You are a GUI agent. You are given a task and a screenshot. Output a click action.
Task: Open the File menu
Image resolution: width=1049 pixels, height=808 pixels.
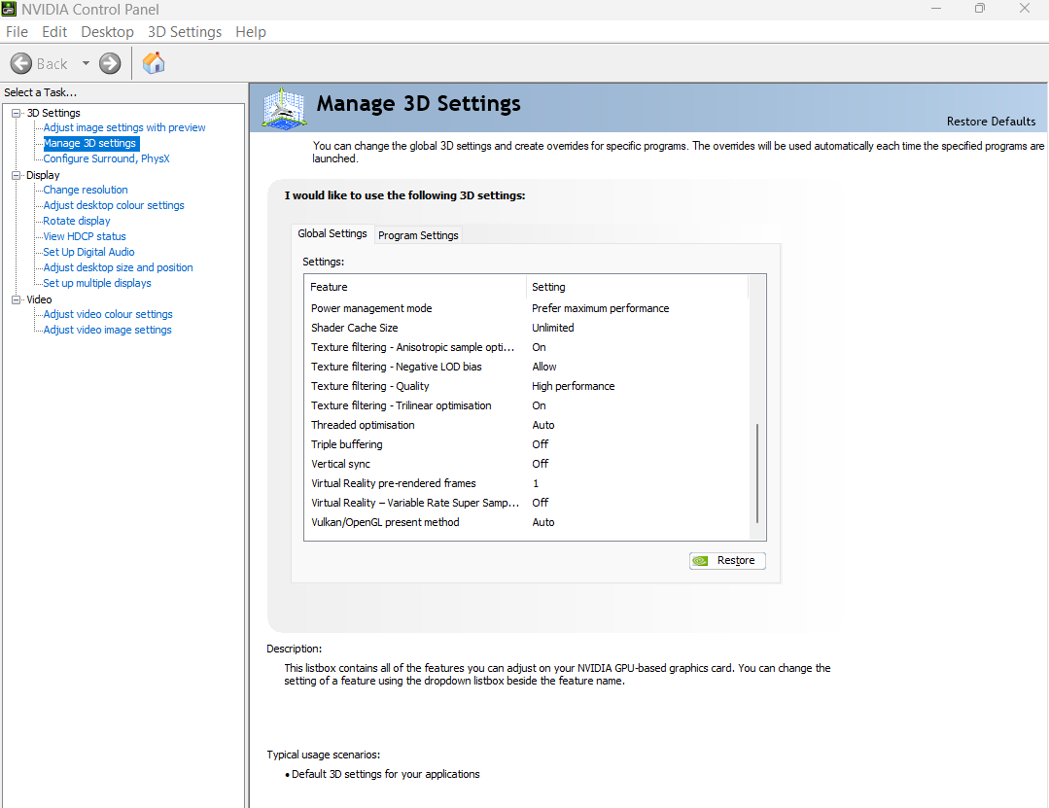(x=17, y=32)
